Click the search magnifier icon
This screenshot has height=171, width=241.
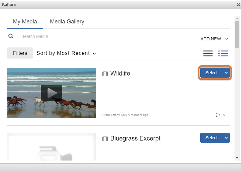pyautogui.click(x=11, y=36)
